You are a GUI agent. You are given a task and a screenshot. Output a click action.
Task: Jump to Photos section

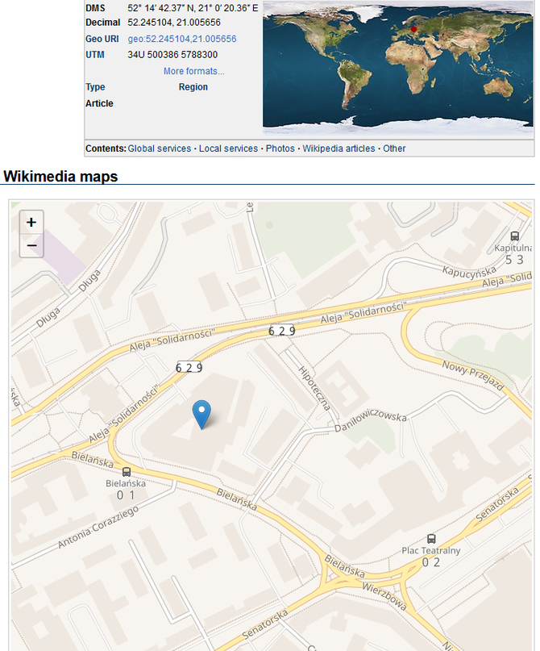pyautogui.click(x=280, y=148)
